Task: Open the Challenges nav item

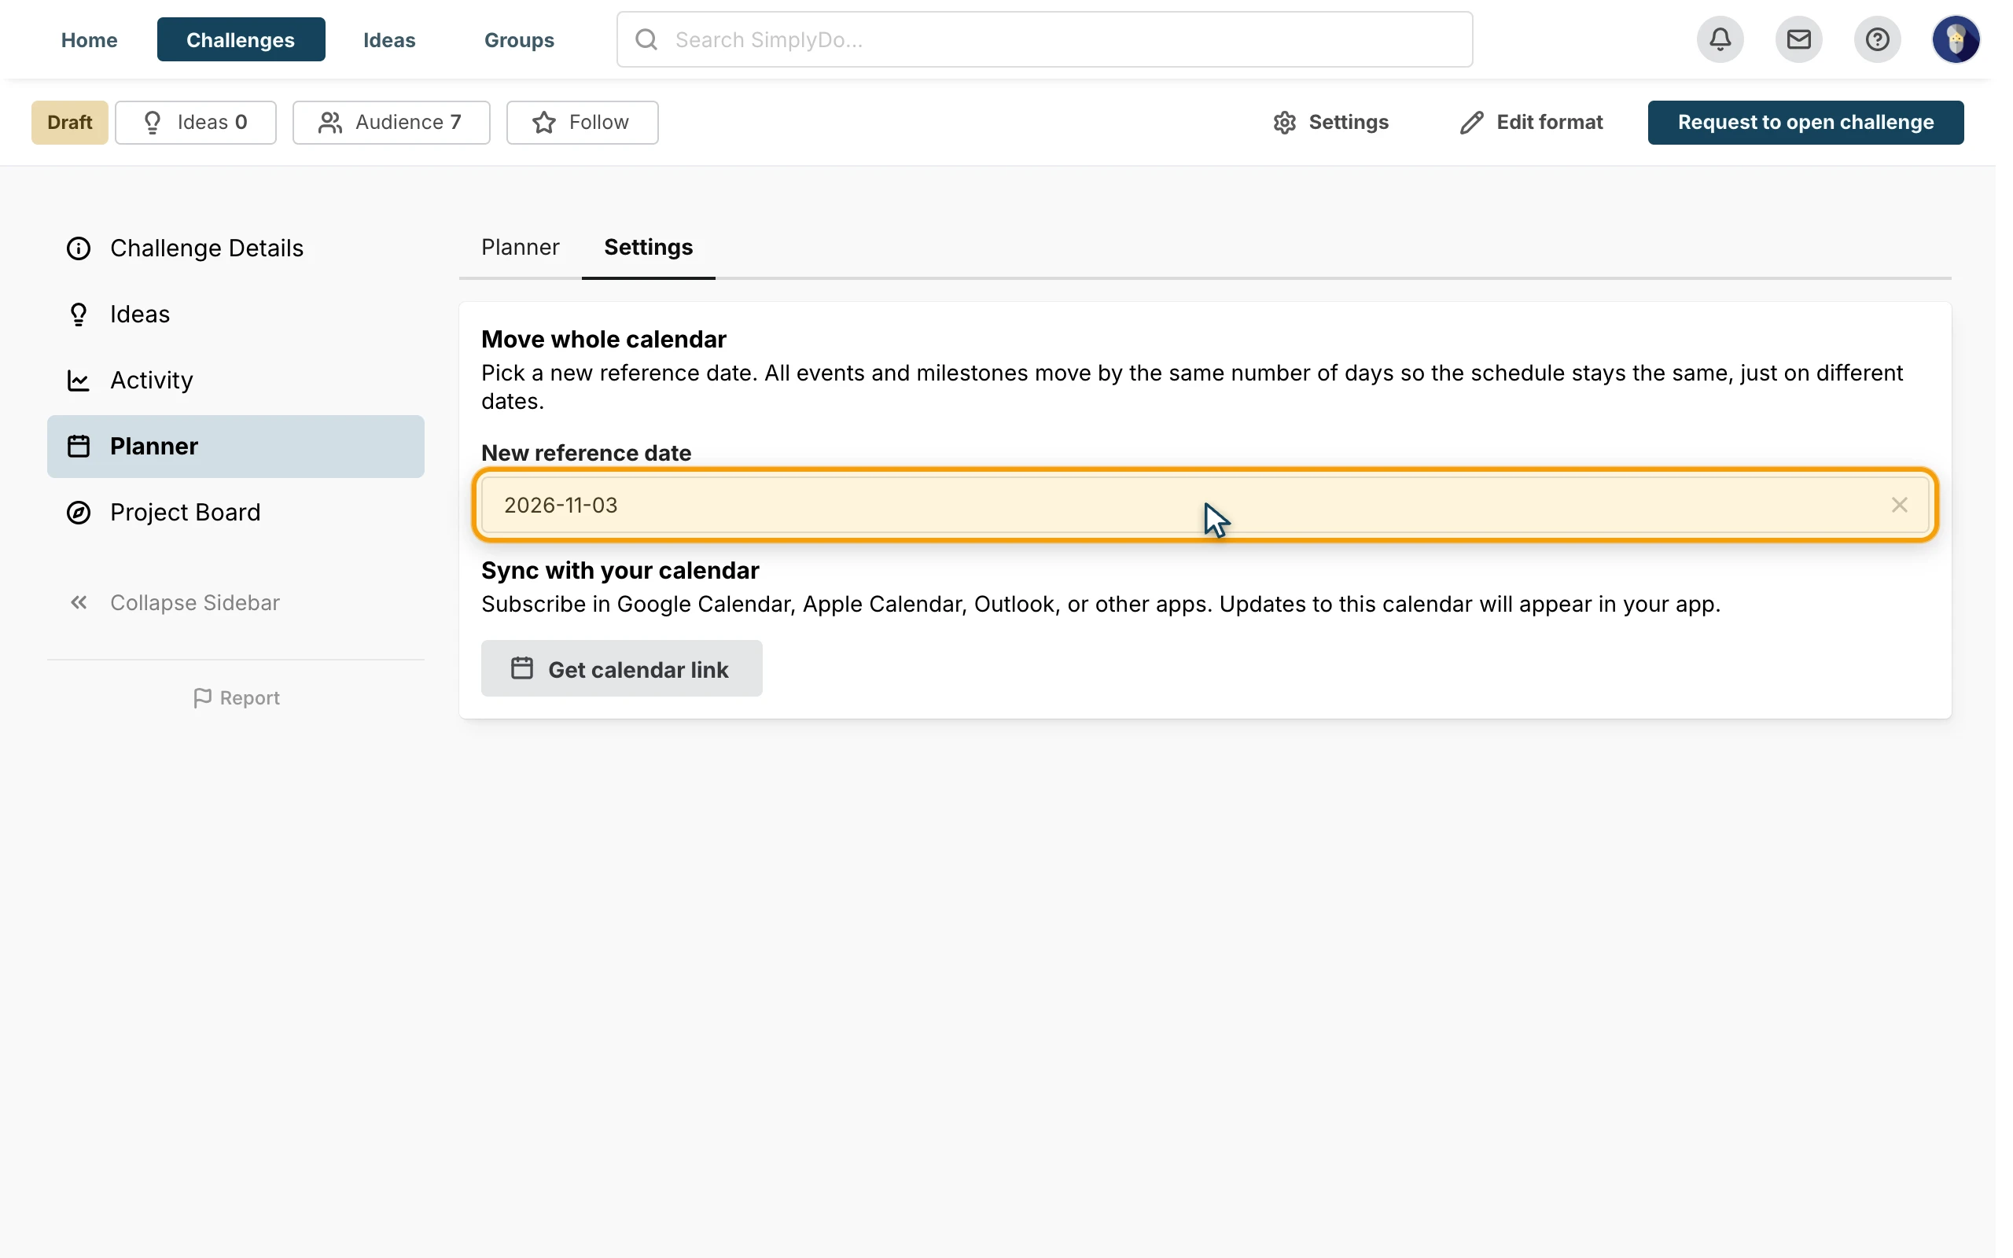Action: tap(241, 39)
